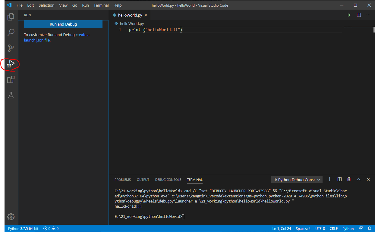Select language mode Python in status bar
375x232 pixels.
(348, 228)
